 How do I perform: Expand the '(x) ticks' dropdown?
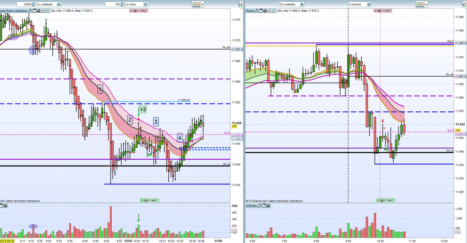[x=145, y=4]
